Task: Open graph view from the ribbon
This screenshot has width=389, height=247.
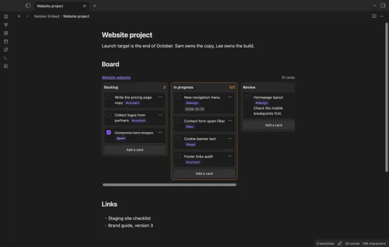Action: (x=6, y=25)
